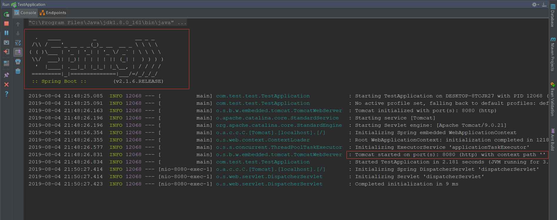557x220 pixels.
Task: Print console output with the printer icon
Action: click(18, 62)
